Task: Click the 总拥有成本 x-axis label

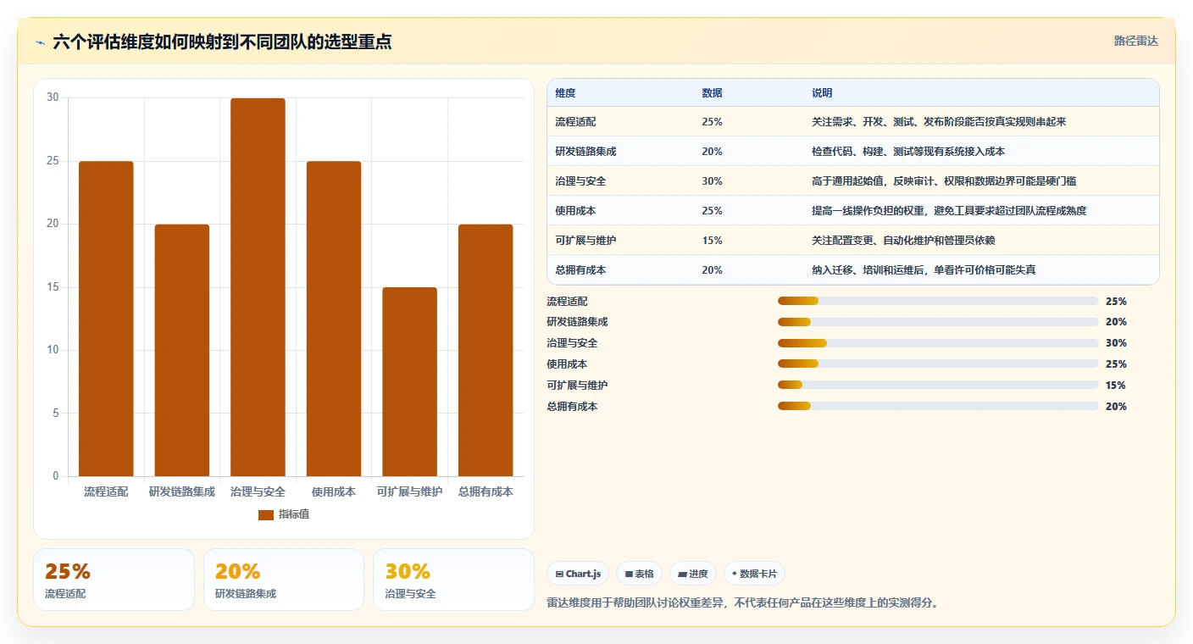Action: pos(486,491)
